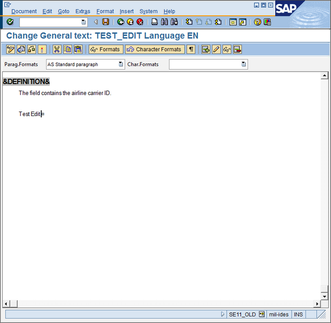Screen dimensions: 331x323
Task: Click the vertical scrollbar down arrow
Action: coord(324,296)
